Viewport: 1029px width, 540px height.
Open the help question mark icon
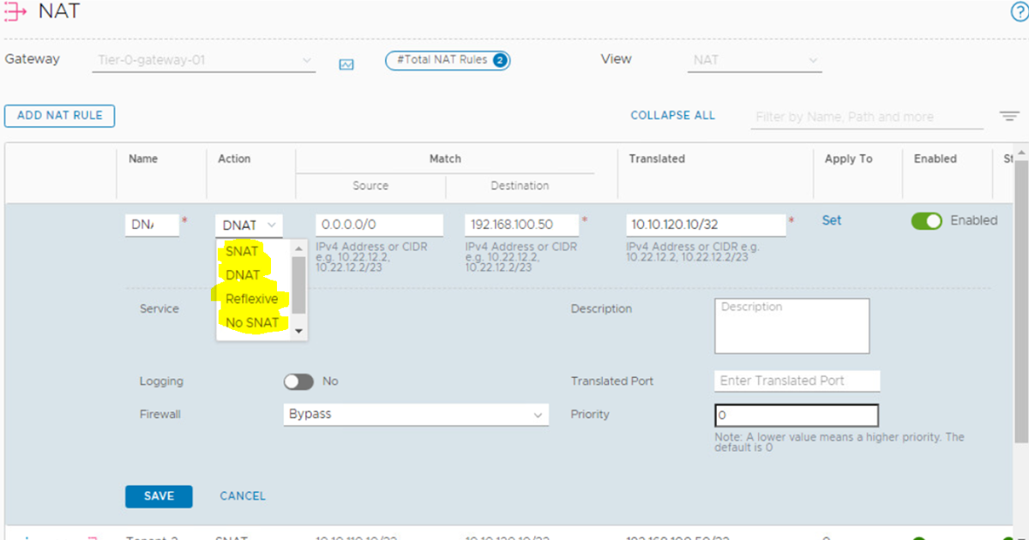(1019, 11)
